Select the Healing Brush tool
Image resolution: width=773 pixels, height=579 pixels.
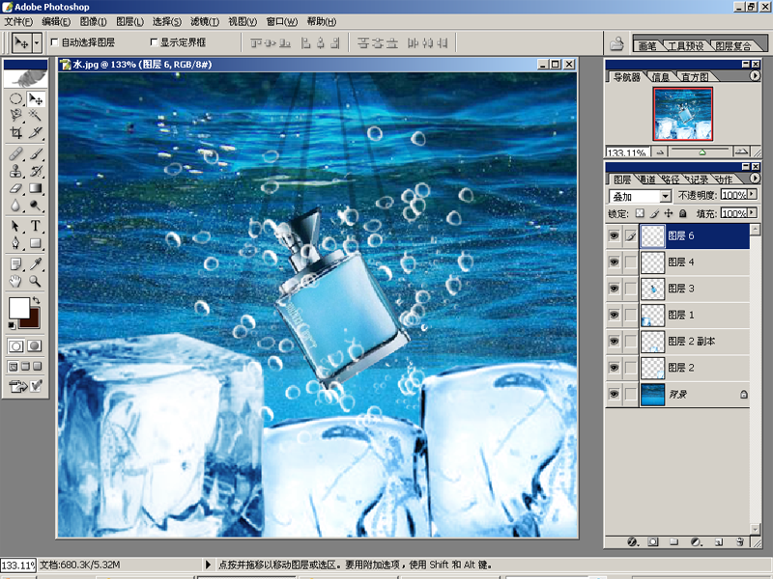15,153
